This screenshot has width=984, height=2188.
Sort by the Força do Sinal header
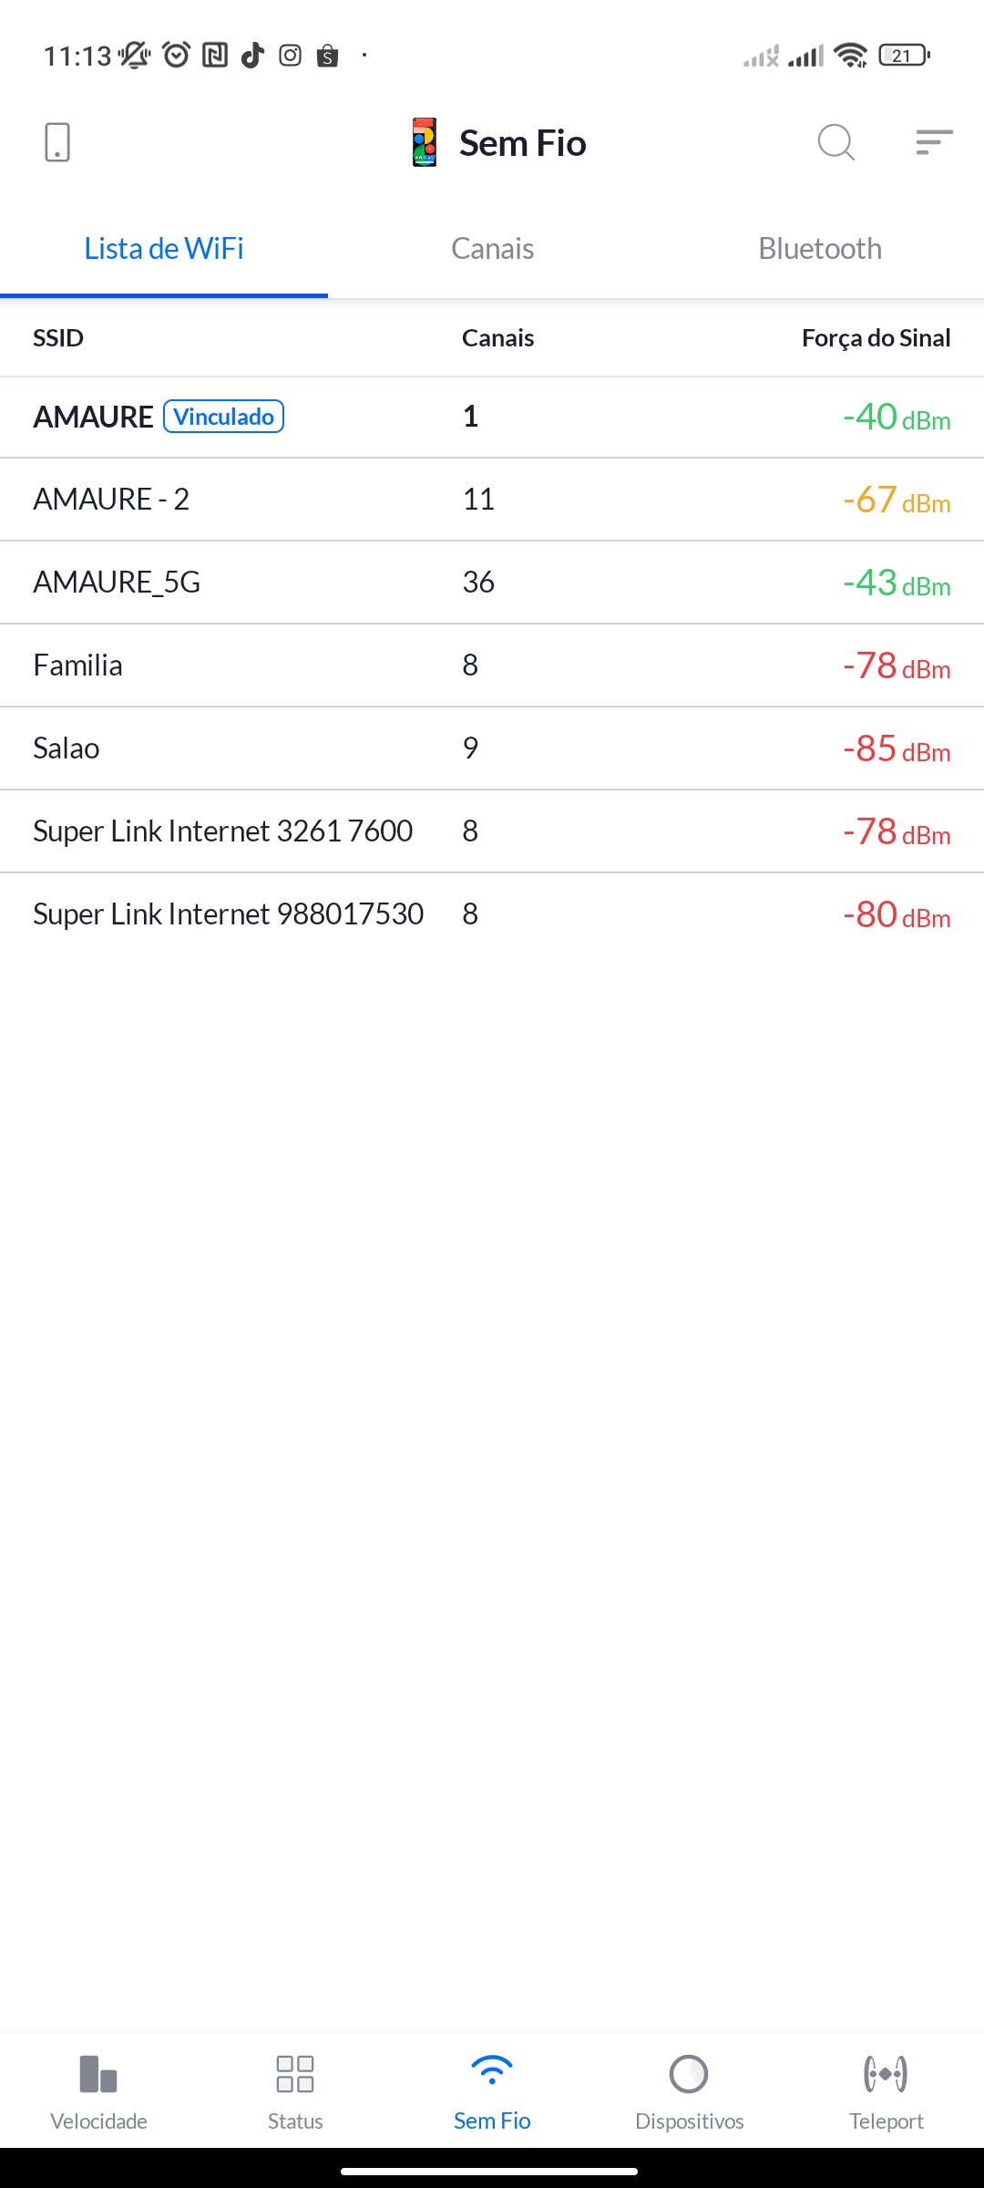(x=876, y=338)
